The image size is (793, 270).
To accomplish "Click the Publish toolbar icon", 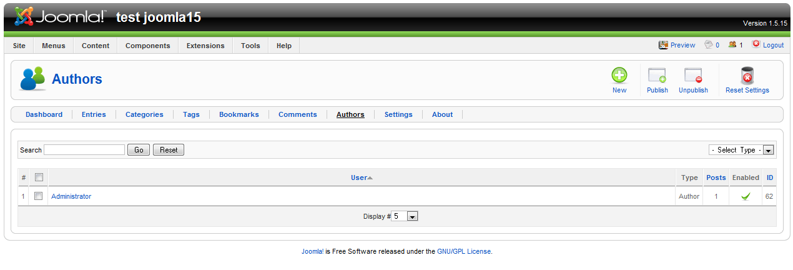I will click(657, 76).
